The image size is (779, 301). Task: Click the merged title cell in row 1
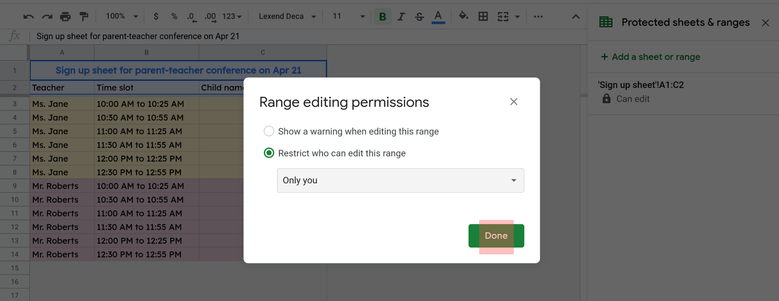[x=178, y=70]
